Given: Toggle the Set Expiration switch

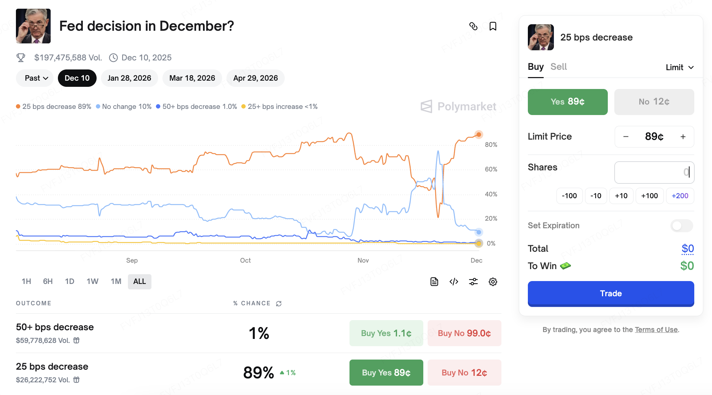Looking at the screenshot, I should tap(682, 226).
